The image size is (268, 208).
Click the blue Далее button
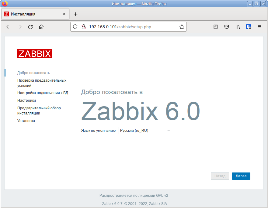(x=241, y=176)
